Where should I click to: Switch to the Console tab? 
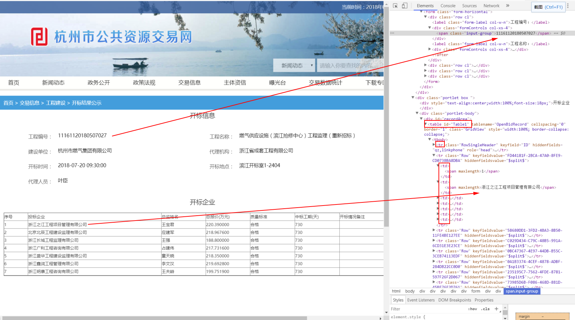point(448,6)
